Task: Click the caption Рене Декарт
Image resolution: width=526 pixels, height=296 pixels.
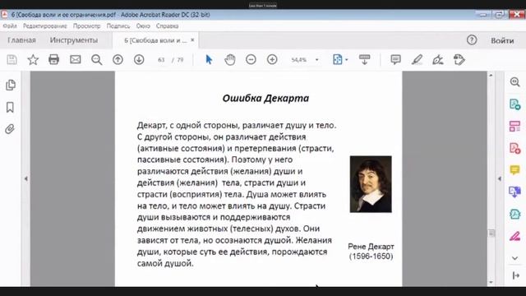Action: tap(371, 247)
